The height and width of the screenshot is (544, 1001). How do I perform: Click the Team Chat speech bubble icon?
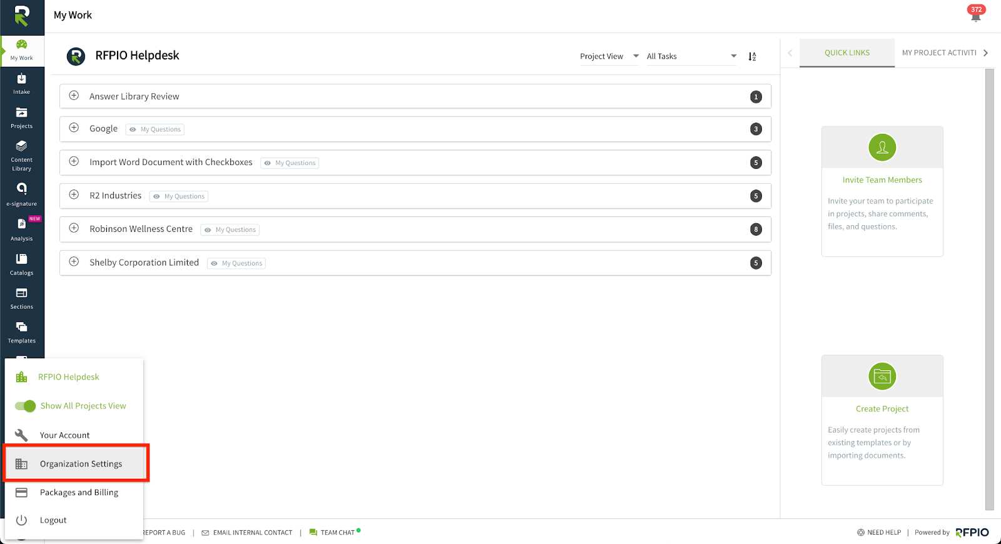pos(313,533)
